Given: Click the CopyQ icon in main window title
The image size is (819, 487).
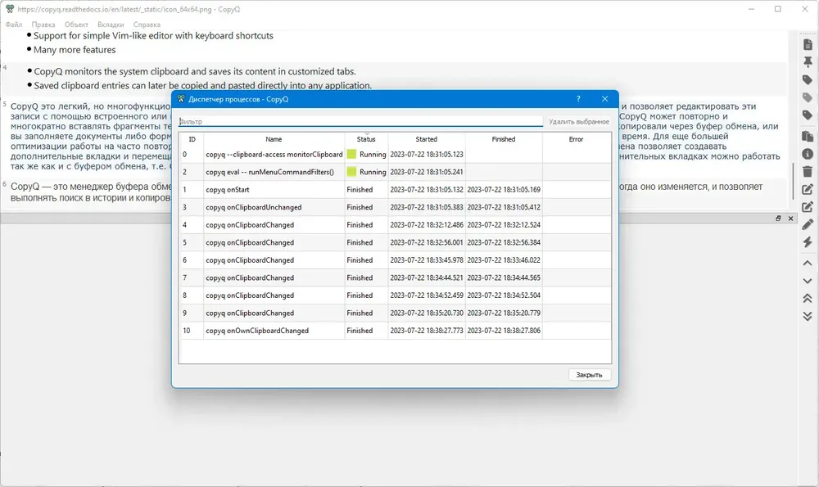Looking at the screenshot, I should [x=9, y=9].
